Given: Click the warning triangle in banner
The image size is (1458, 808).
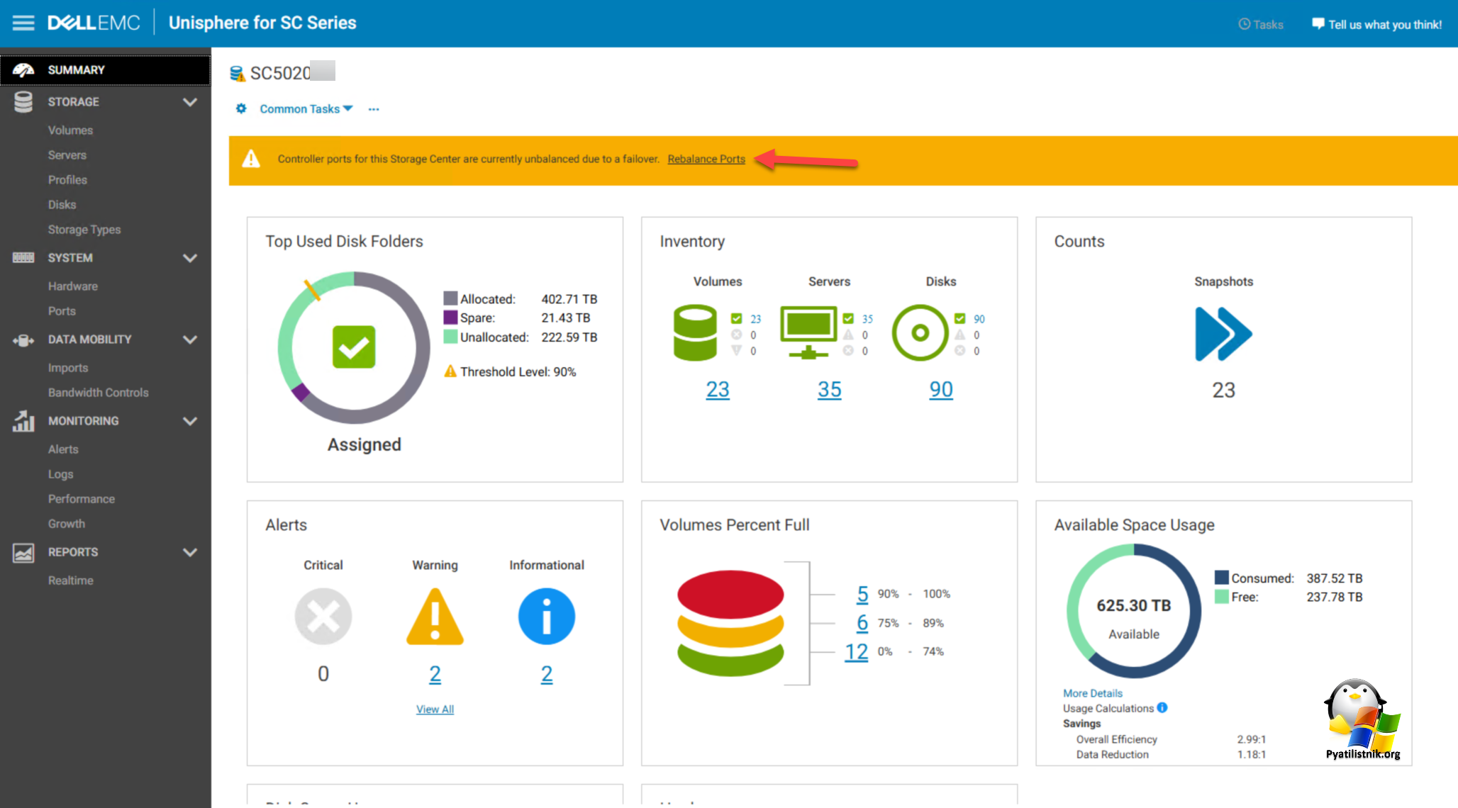Looking at the screenshot, I should point(251,159).
